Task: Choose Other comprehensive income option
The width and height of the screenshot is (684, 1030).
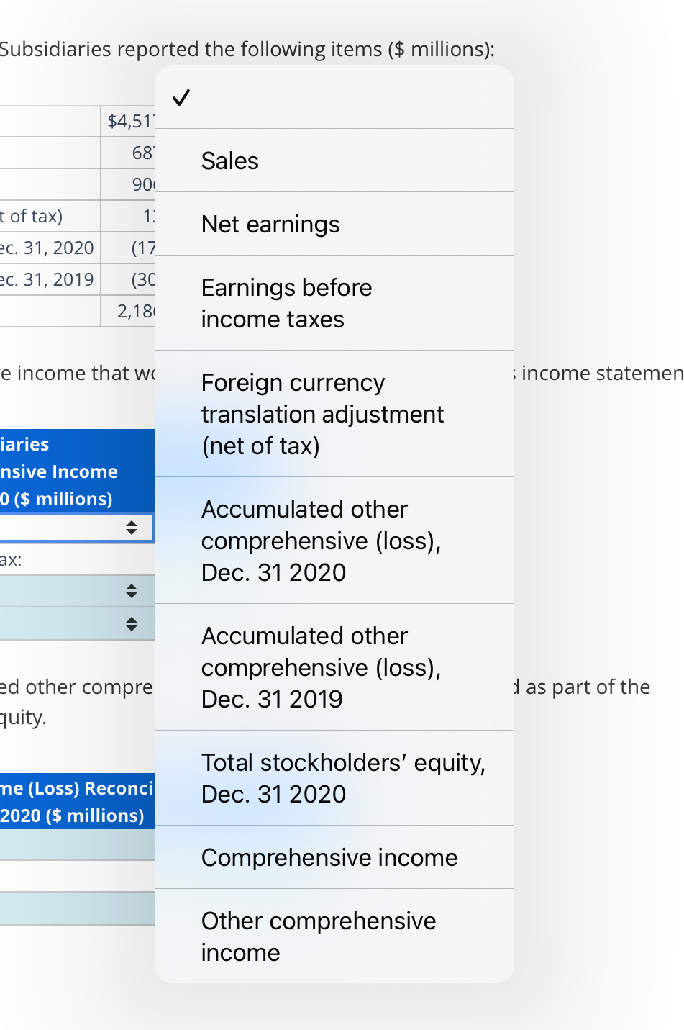Action: click(x=319, y=936)
